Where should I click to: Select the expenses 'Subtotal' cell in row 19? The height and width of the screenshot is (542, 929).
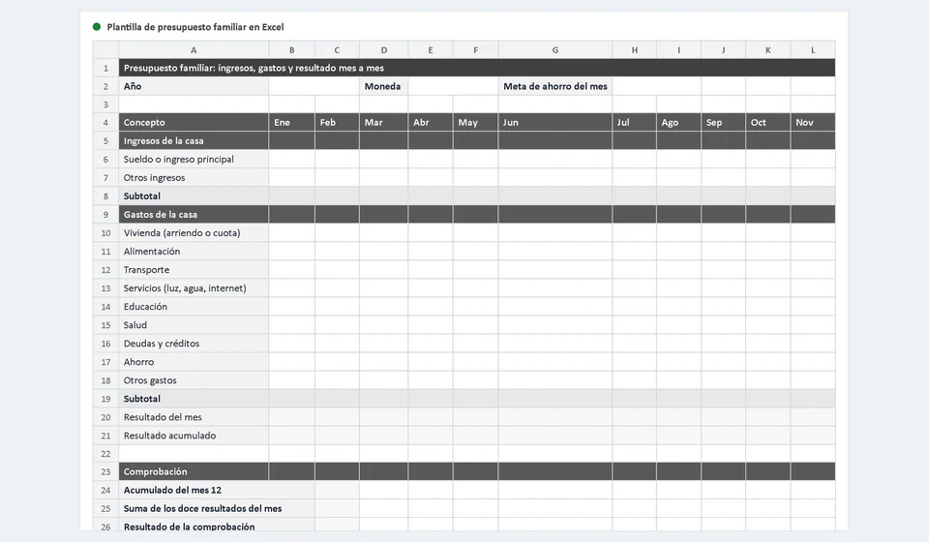(194, 399)
